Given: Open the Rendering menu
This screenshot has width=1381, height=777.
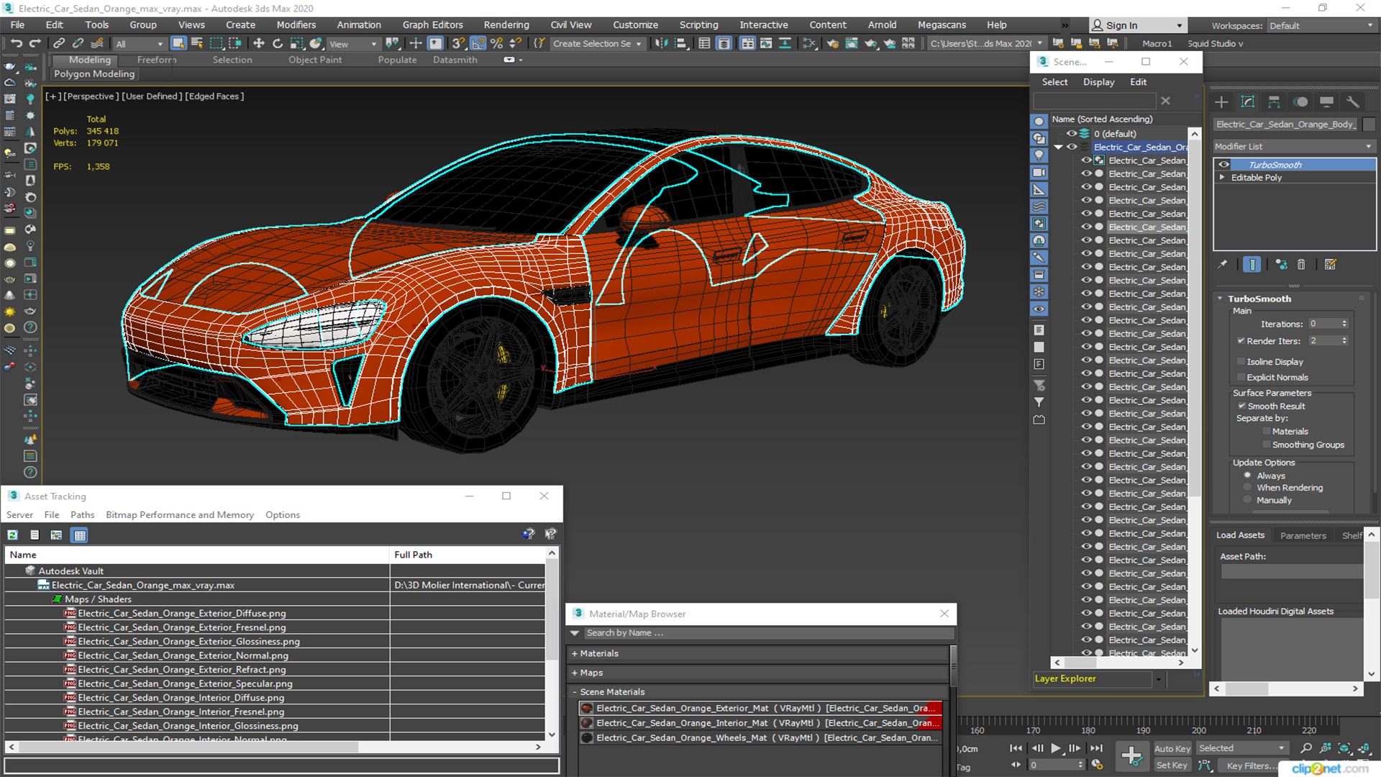Looking at the screenshot, I should (506, 24).
